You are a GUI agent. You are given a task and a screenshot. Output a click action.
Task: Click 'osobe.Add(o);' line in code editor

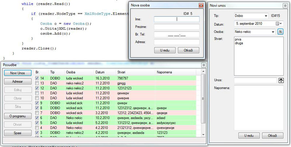tap(55, 34)
